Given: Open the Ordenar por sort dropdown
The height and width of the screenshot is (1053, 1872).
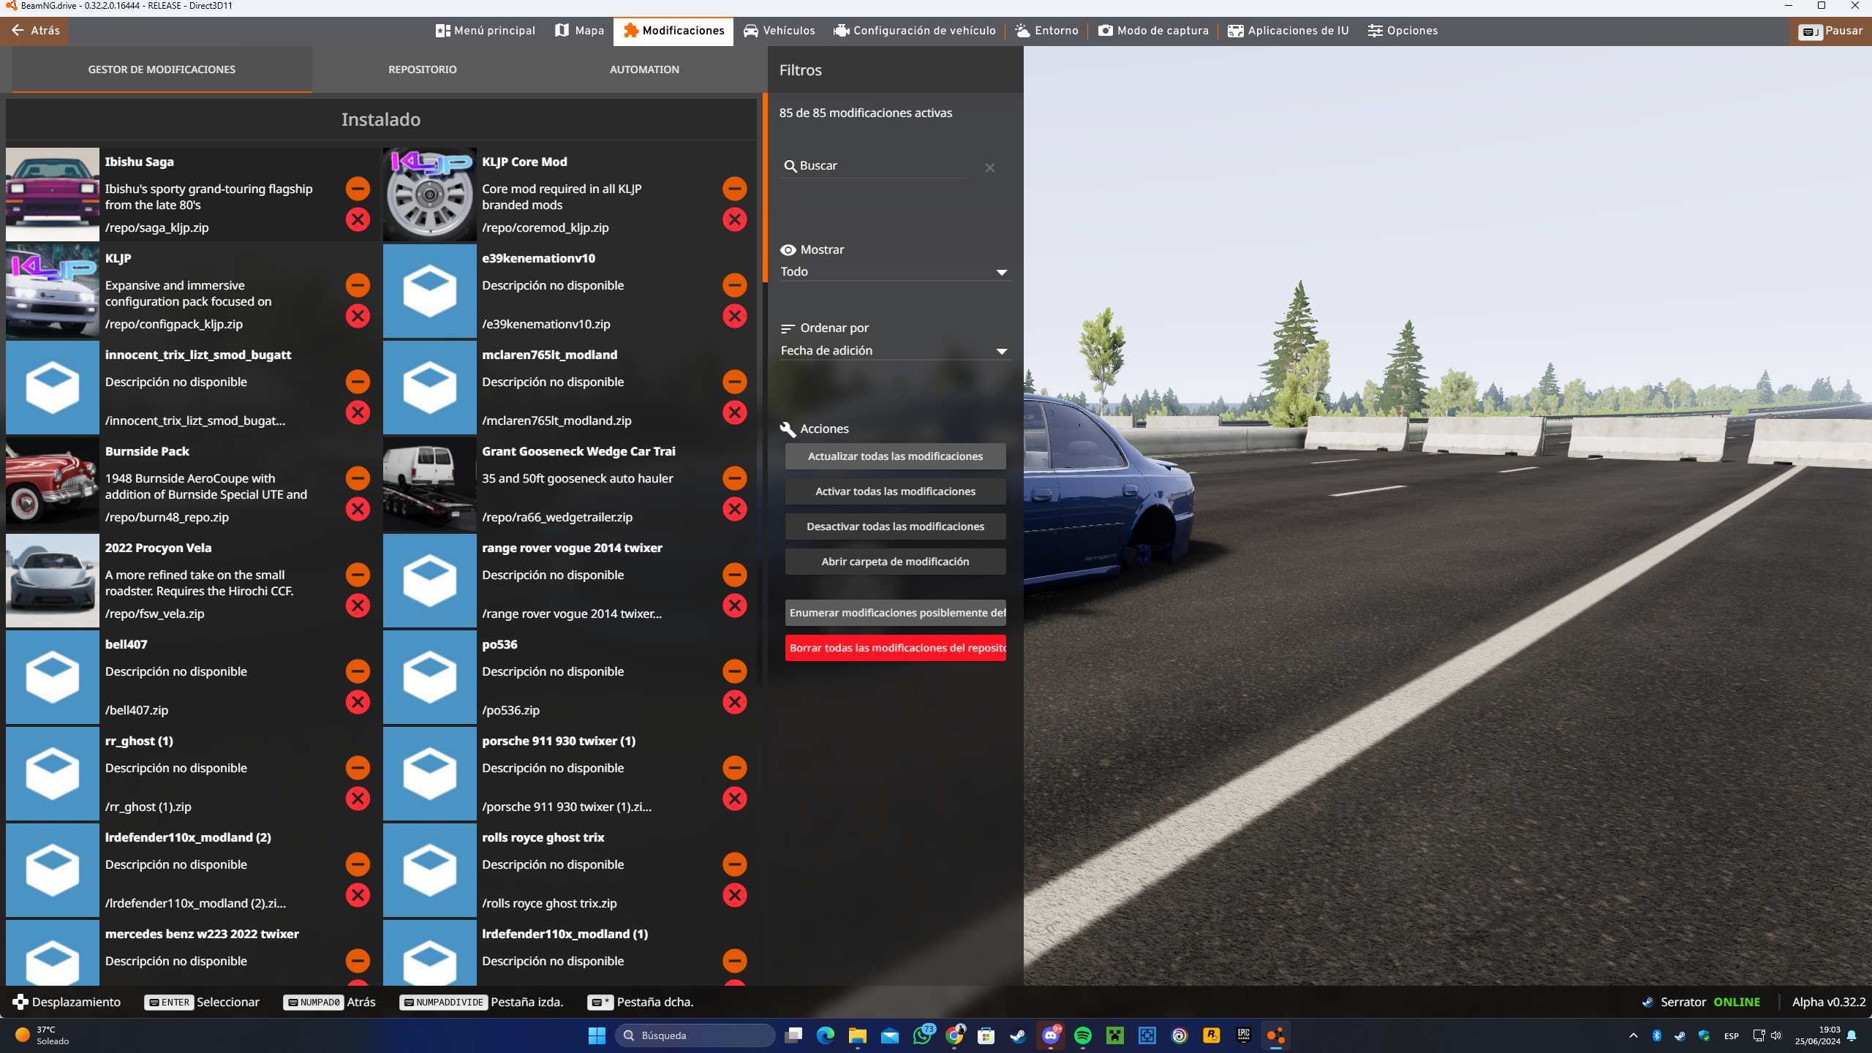Looking at the screenshot, I should 894,351.
